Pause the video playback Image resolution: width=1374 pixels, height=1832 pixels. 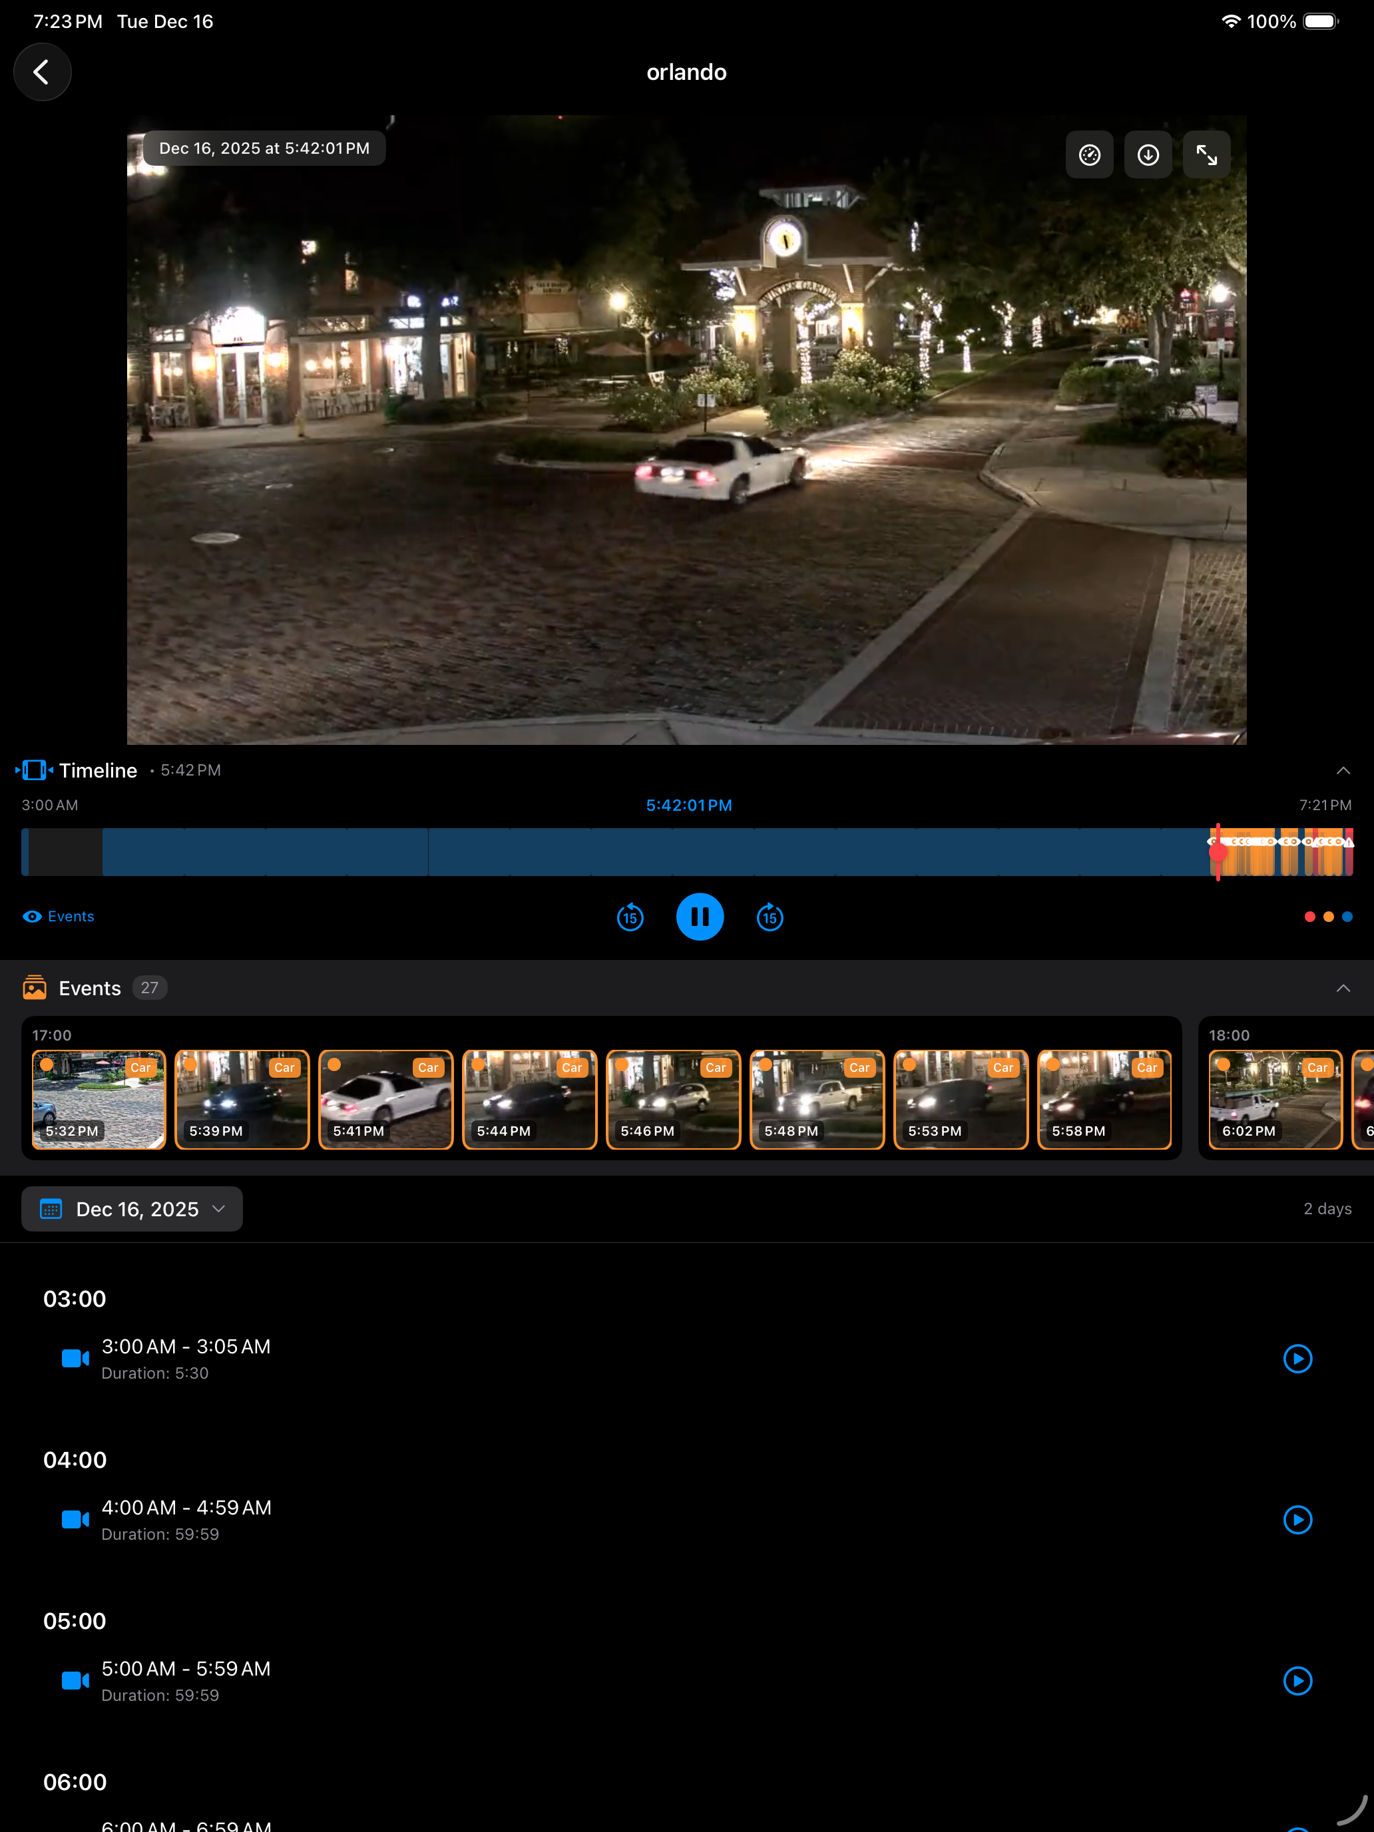(700, 917)
